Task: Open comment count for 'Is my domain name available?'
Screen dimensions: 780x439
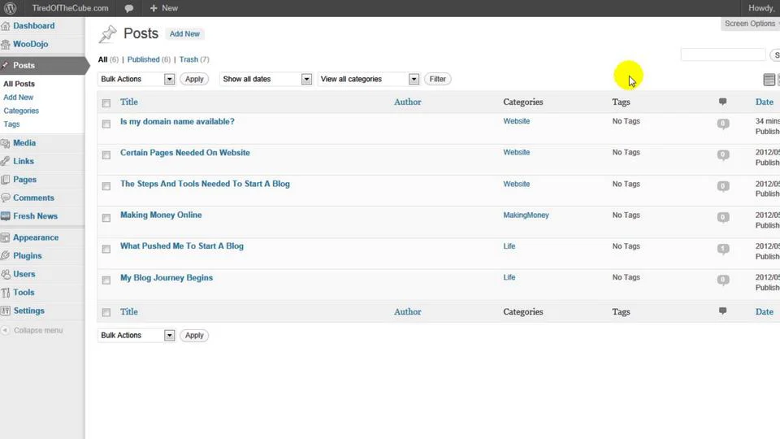Action: pyautogui.click(x=723, y=124)
